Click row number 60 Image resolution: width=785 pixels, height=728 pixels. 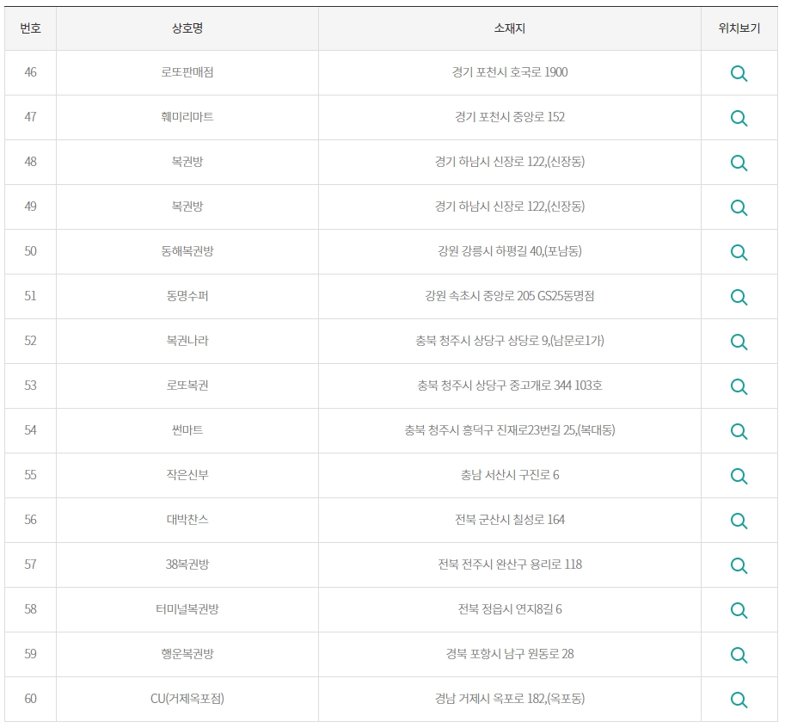31,699
